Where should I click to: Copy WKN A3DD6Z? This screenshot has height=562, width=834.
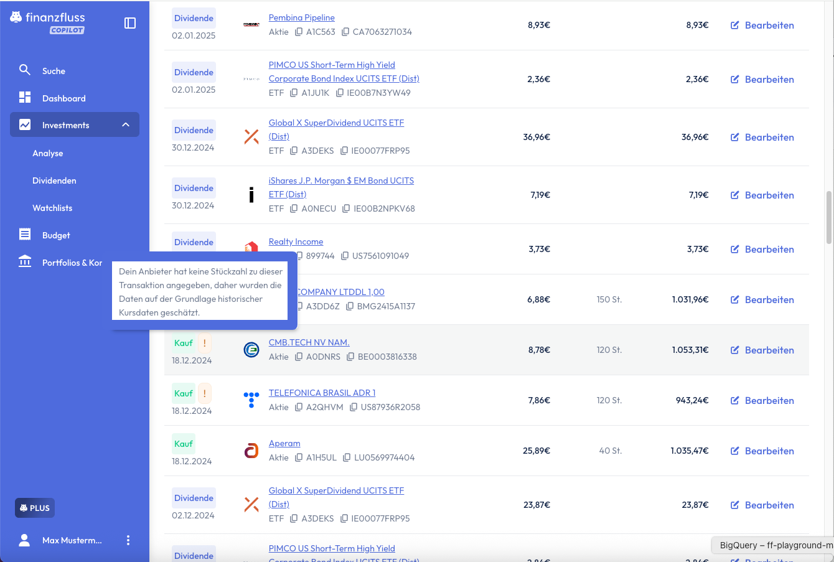coord(299,306)
